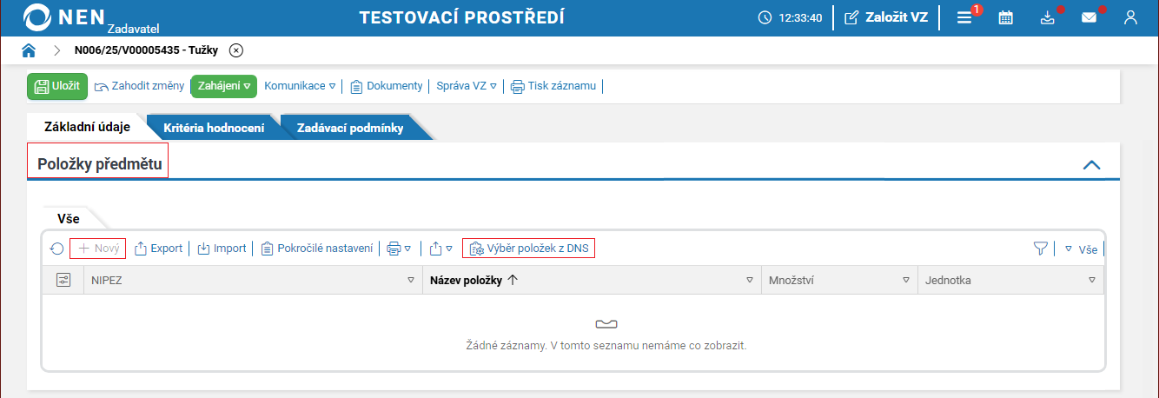This screenshot has height=398, width=1159.
Task: Click the home icon in breadcrumb
Action: [29, 50]
